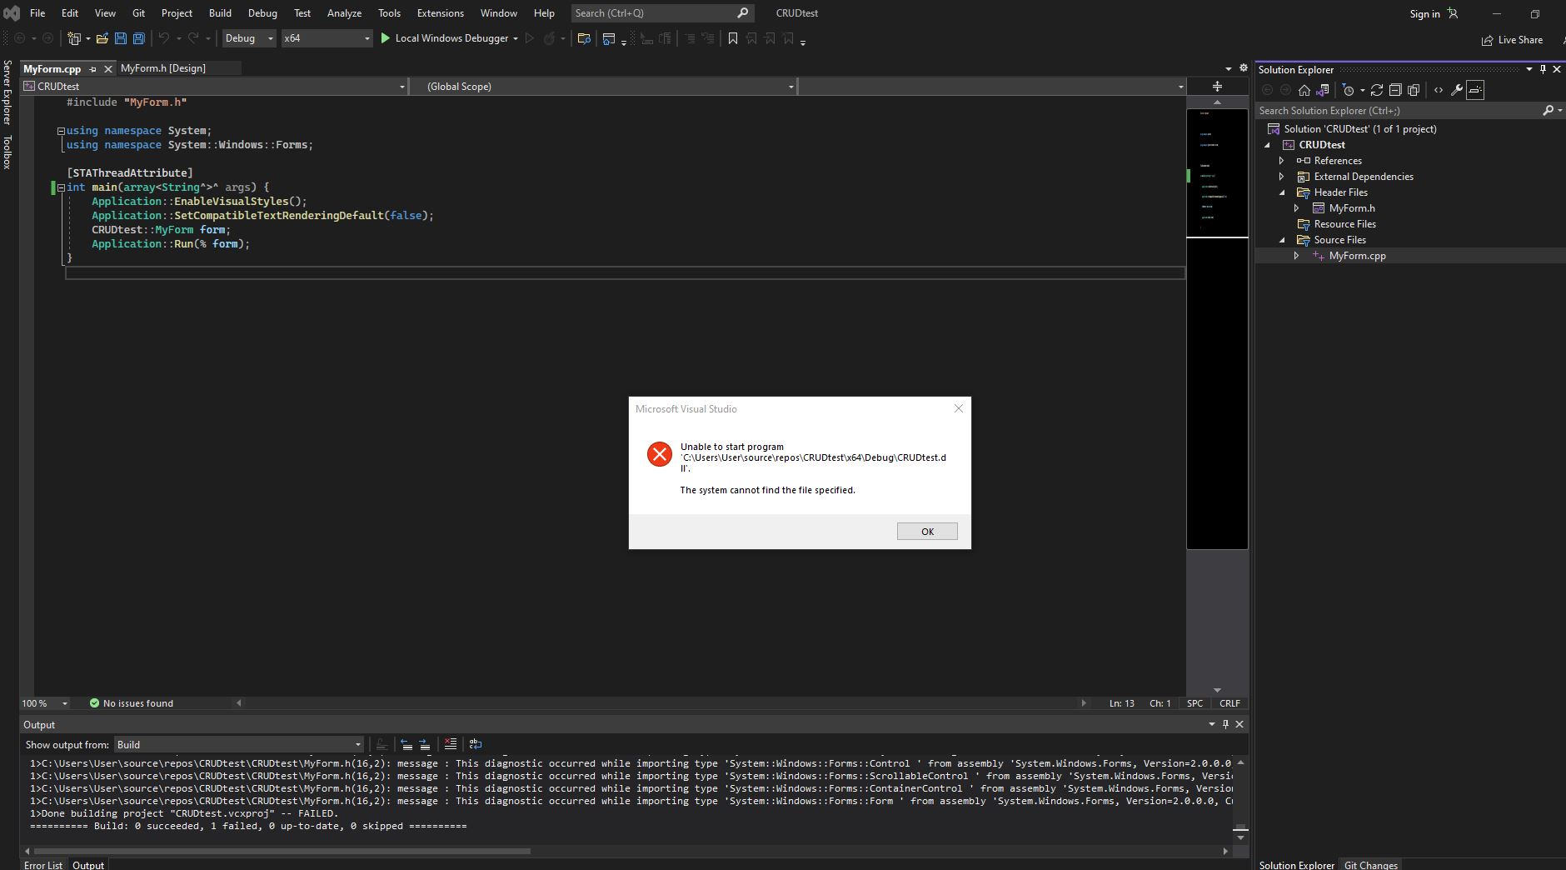The image size is (1566, 870).
Task: Expand the References node under CRUDtest
Action: (1283, 160)
